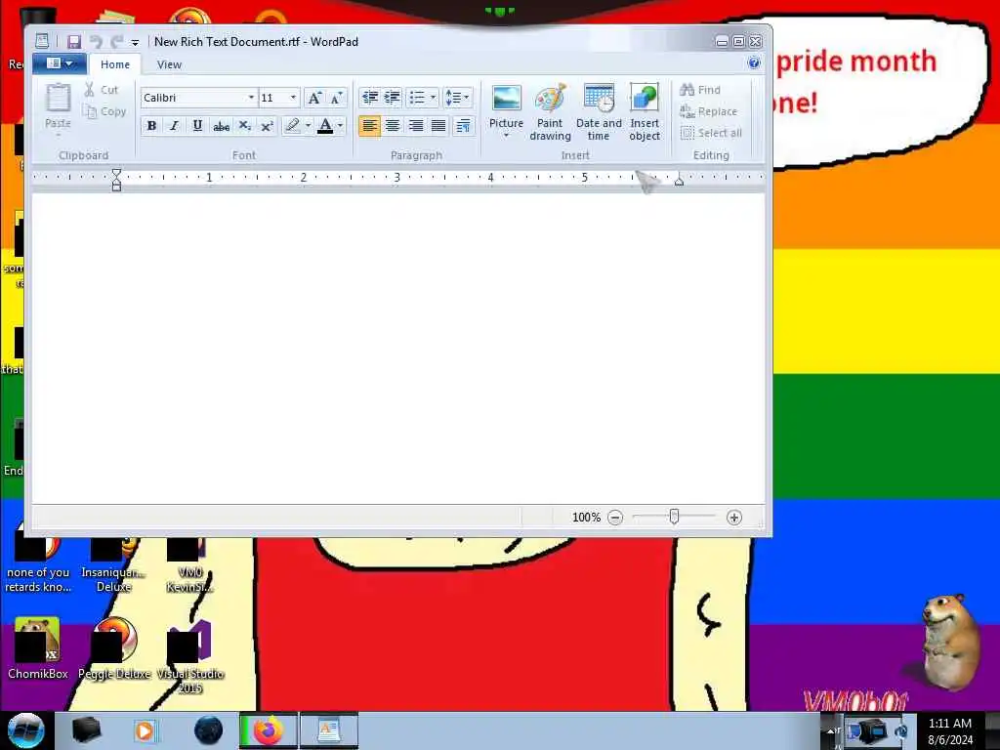Screen dimensions: 1000x750
Task: Toggle Strikethrough formatting
Action: 222,126
